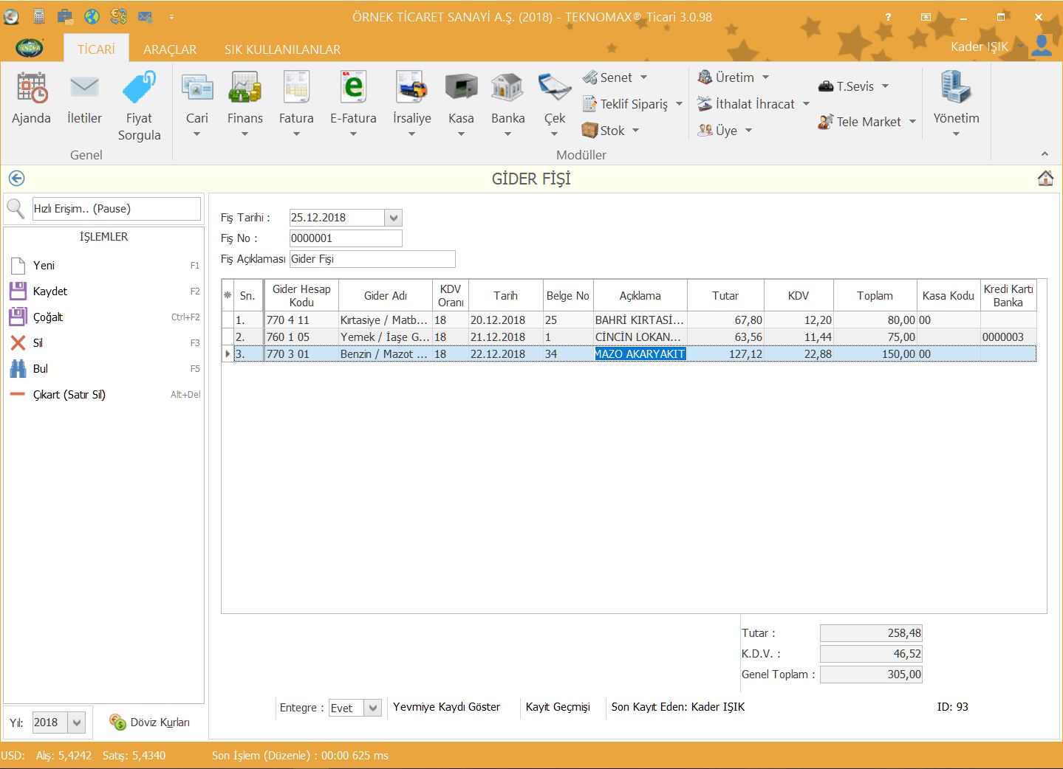Open the Fiş Tarihi date dropdown
The image size is (1063, 769).
[x=394, y=218]
